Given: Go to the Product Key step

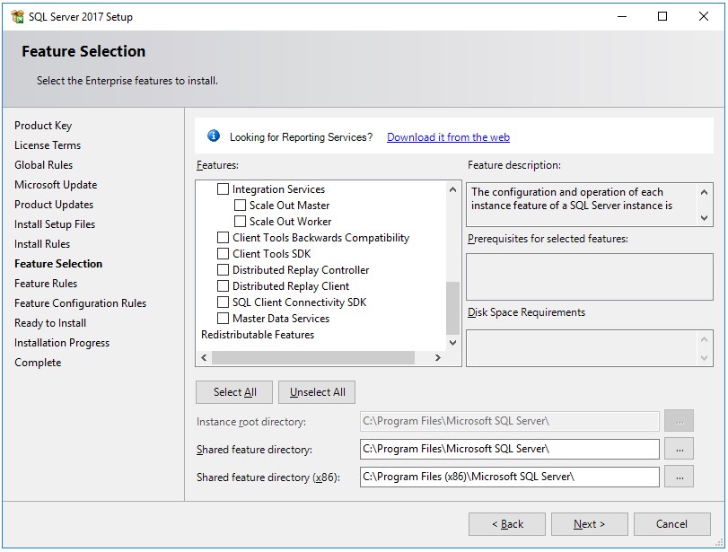Looking at the screenshot, I should 42,126.
